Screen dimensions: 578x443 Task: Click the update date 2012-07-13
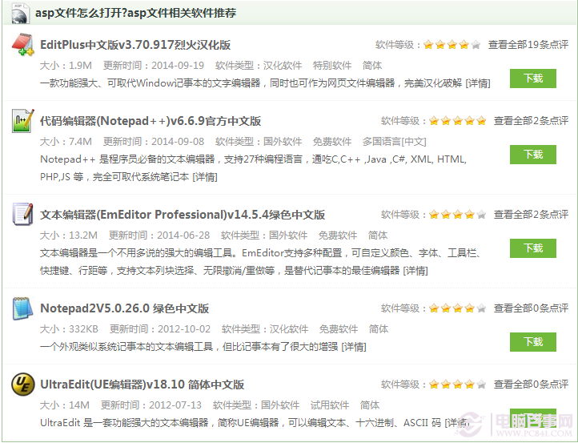(175, 405)
